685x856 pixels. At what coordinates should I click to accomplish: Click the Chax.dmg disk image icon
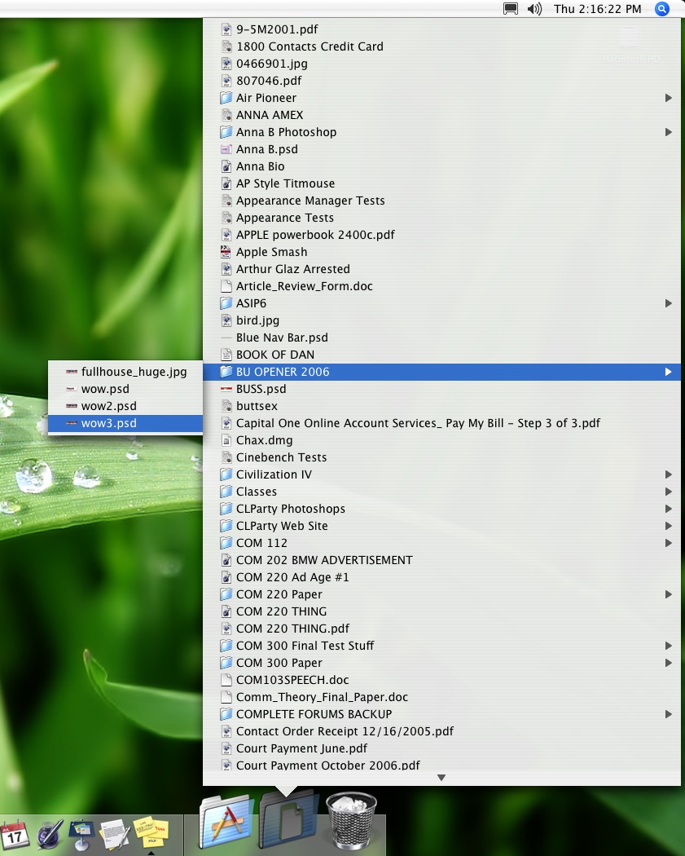pyautogui.click(x=226, y=440)
